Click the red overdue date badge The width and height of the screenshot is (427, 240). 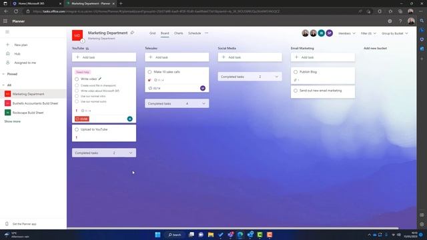82,119
